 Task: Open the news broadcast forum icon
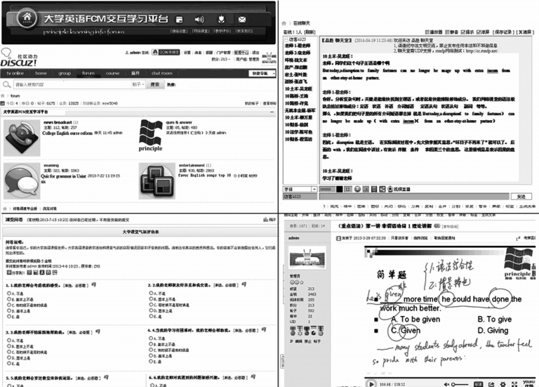pyautogui.click(x=21, y=134)
